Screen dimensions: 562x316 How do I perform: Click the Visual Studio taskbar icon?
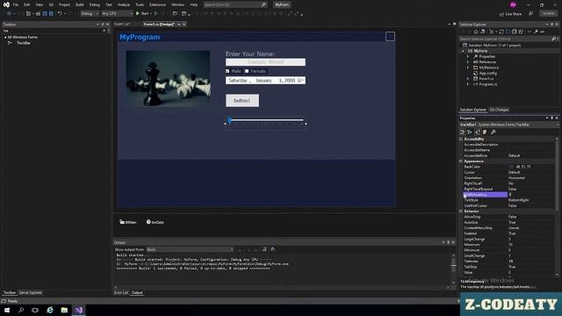click(79, 310)
